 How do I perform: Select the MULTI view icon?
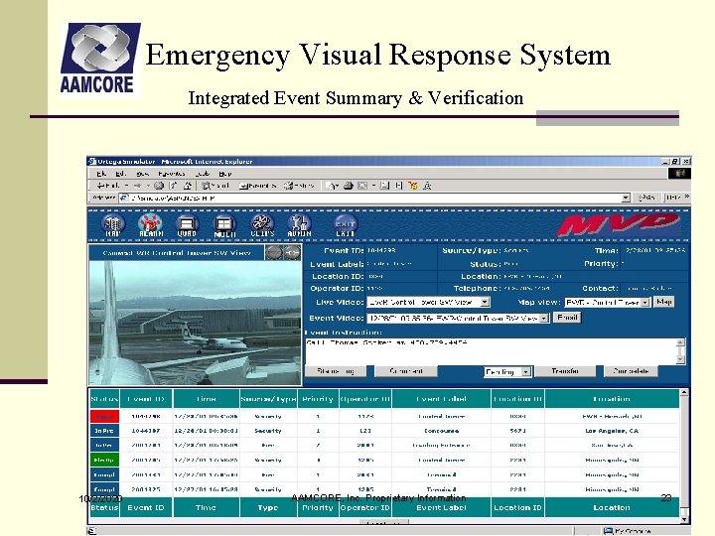(x=224, y=226)
